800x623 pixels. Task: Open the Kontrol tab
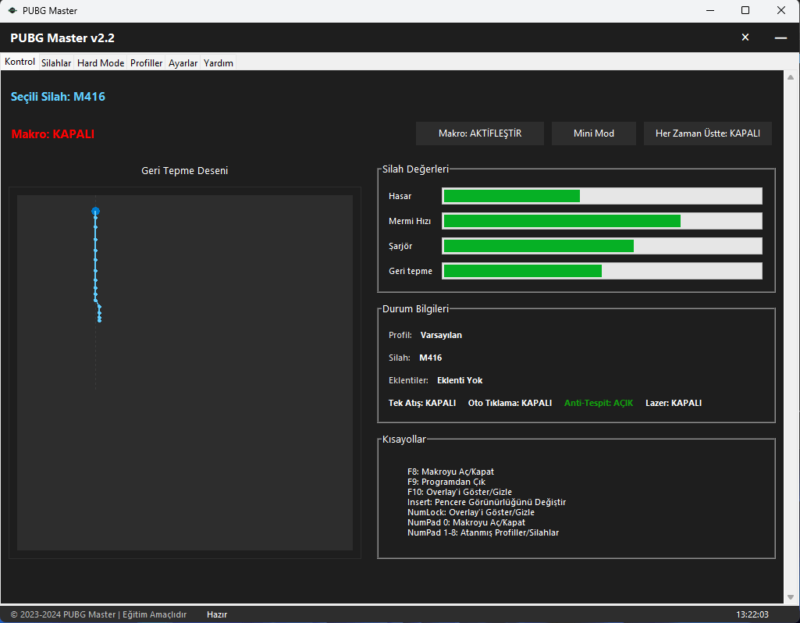20,62
